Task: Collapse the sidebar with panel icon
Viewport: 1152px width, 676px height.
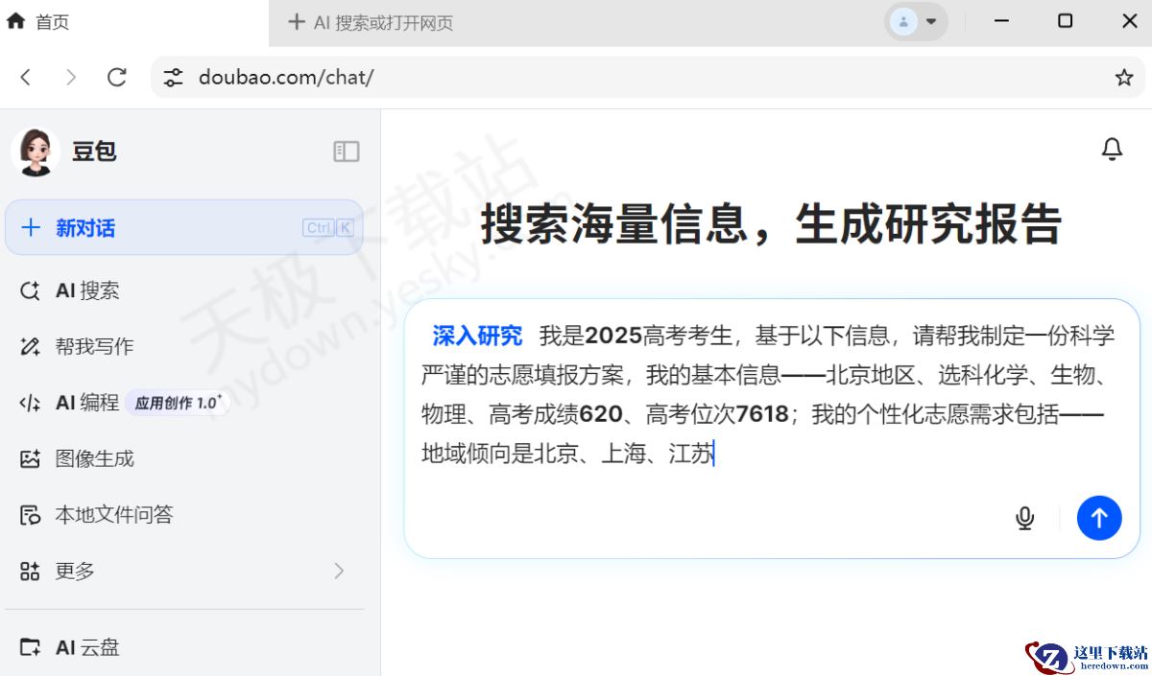Action: [x=347, y=152]
